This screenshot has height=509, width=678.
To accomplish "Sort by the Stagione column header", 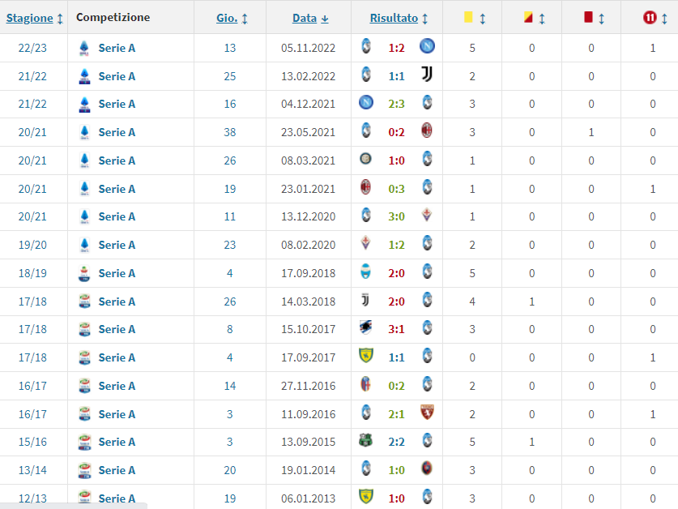I will tap(29, 18).
